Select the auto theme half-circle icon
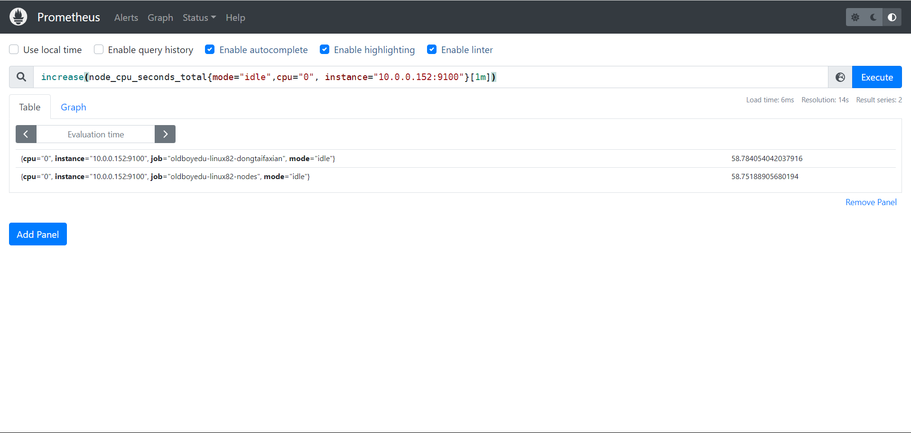This screenshot has width=911, height=433. pyautogui.click(x=892, y=17)
